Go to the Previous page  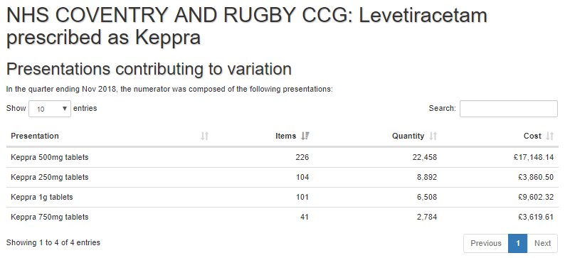[486, 243]
